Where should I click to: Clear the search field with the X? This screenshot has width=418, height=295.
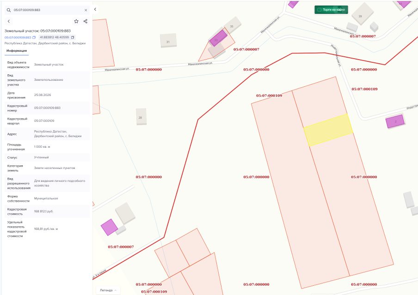pyautogui.click(x=86, y=10)
